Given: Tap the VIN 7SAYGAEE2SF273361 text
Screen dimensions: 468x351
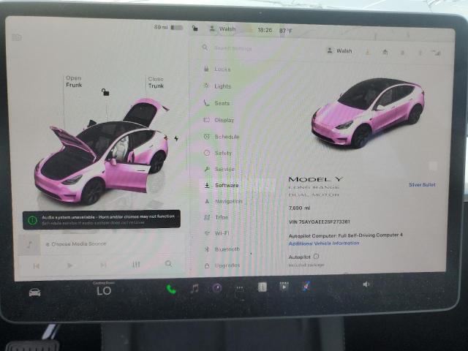Looking at the screenshot, I should 320,222.
